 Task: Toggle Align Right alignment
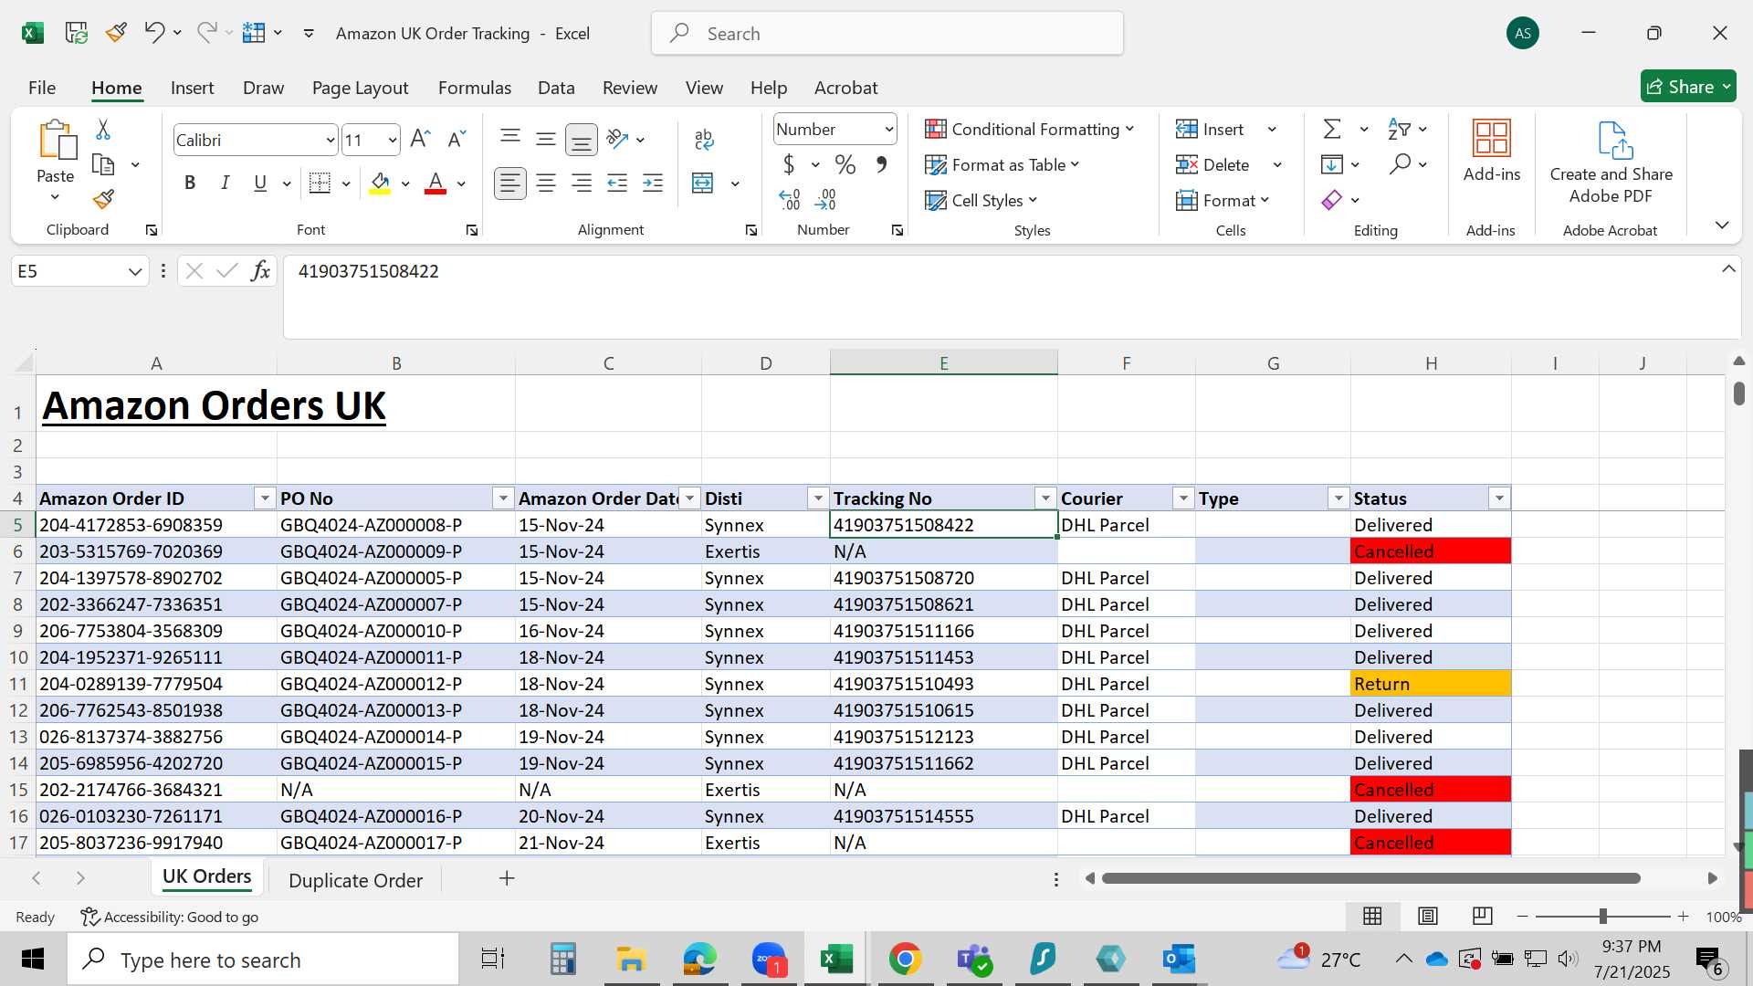pos(582,184)
